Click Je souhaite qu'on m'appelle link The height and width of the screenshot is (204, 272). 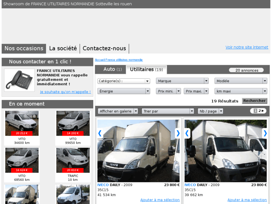(65, 92)
